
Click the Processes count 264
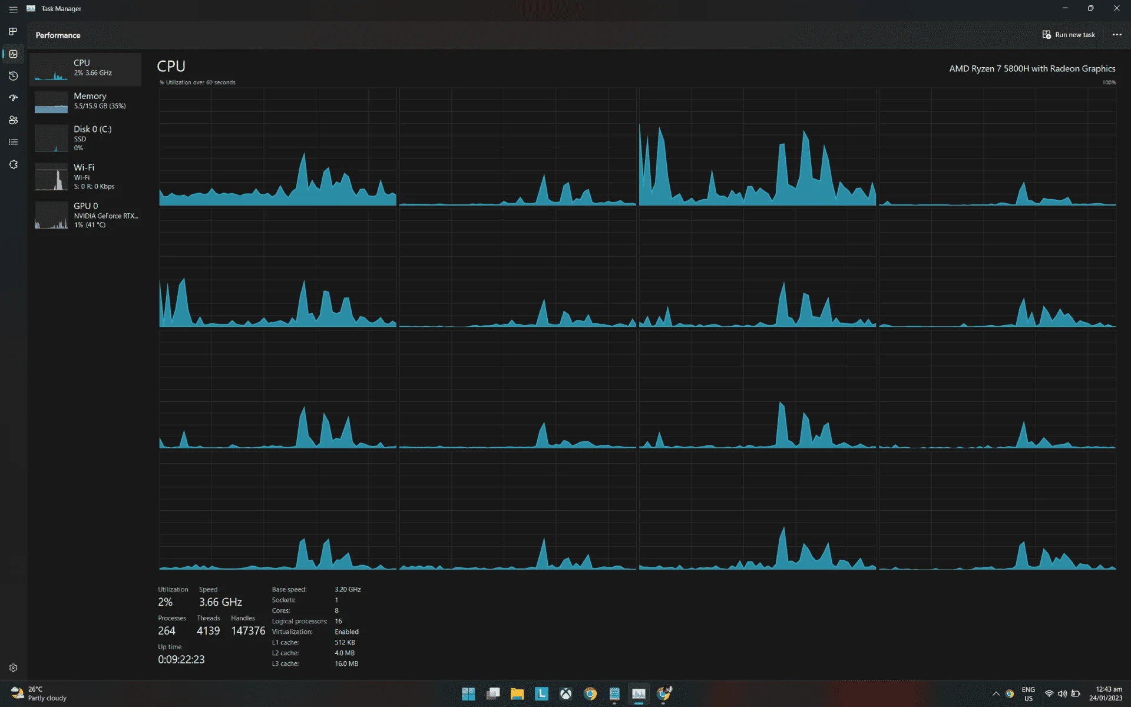click(167, 631)
